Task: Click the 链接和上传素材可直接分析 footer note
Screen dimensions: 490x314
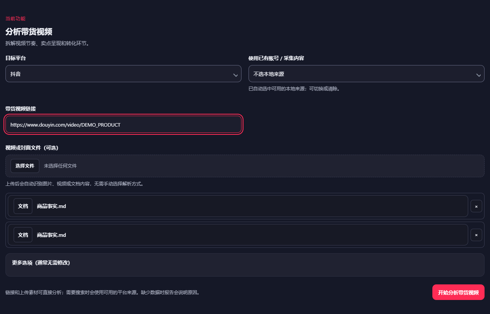Action: point(102,292)
